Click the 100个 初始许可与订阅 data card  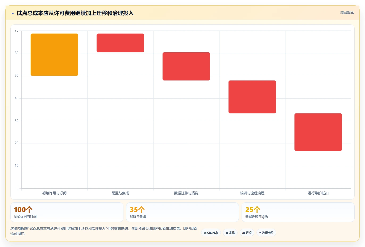click(x=67, y=212)
